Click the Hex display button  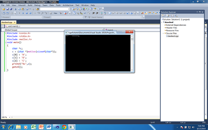pos(55,13)
